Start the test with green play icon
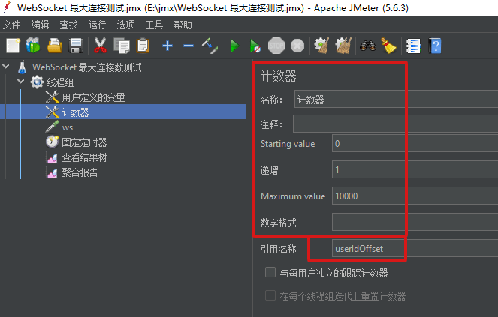The height and width of the screenshot is (317, 498). click(x=234, y=46)
